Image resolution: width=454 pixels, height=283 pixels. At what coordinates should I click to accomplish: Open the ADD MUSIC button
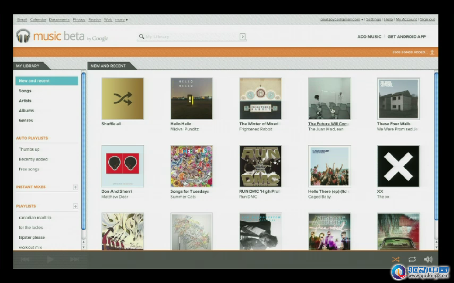click(369, 37)
